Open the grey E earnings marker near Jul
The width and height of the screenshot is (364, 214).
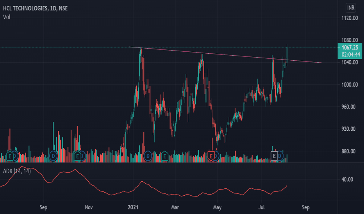tap(274, 156)
